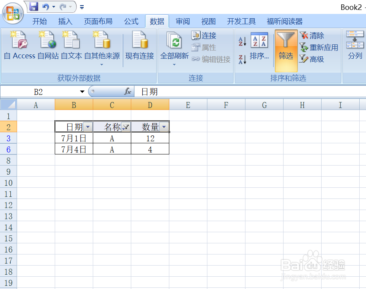
Task: Open the undo history dropdown arrow
Action: click(54, 7)
